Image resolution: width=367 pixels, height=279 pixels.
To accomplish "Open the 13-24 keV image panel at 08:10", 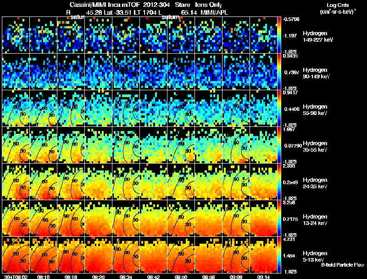I will coord(44,219).
